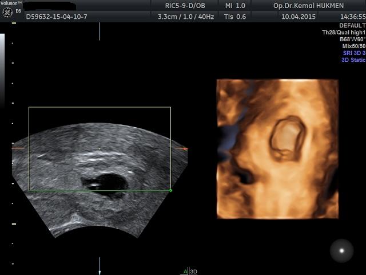This screenshot has height=275, width=366.
Task: Click the TIs 0.6 value
Action: [235, 17]
